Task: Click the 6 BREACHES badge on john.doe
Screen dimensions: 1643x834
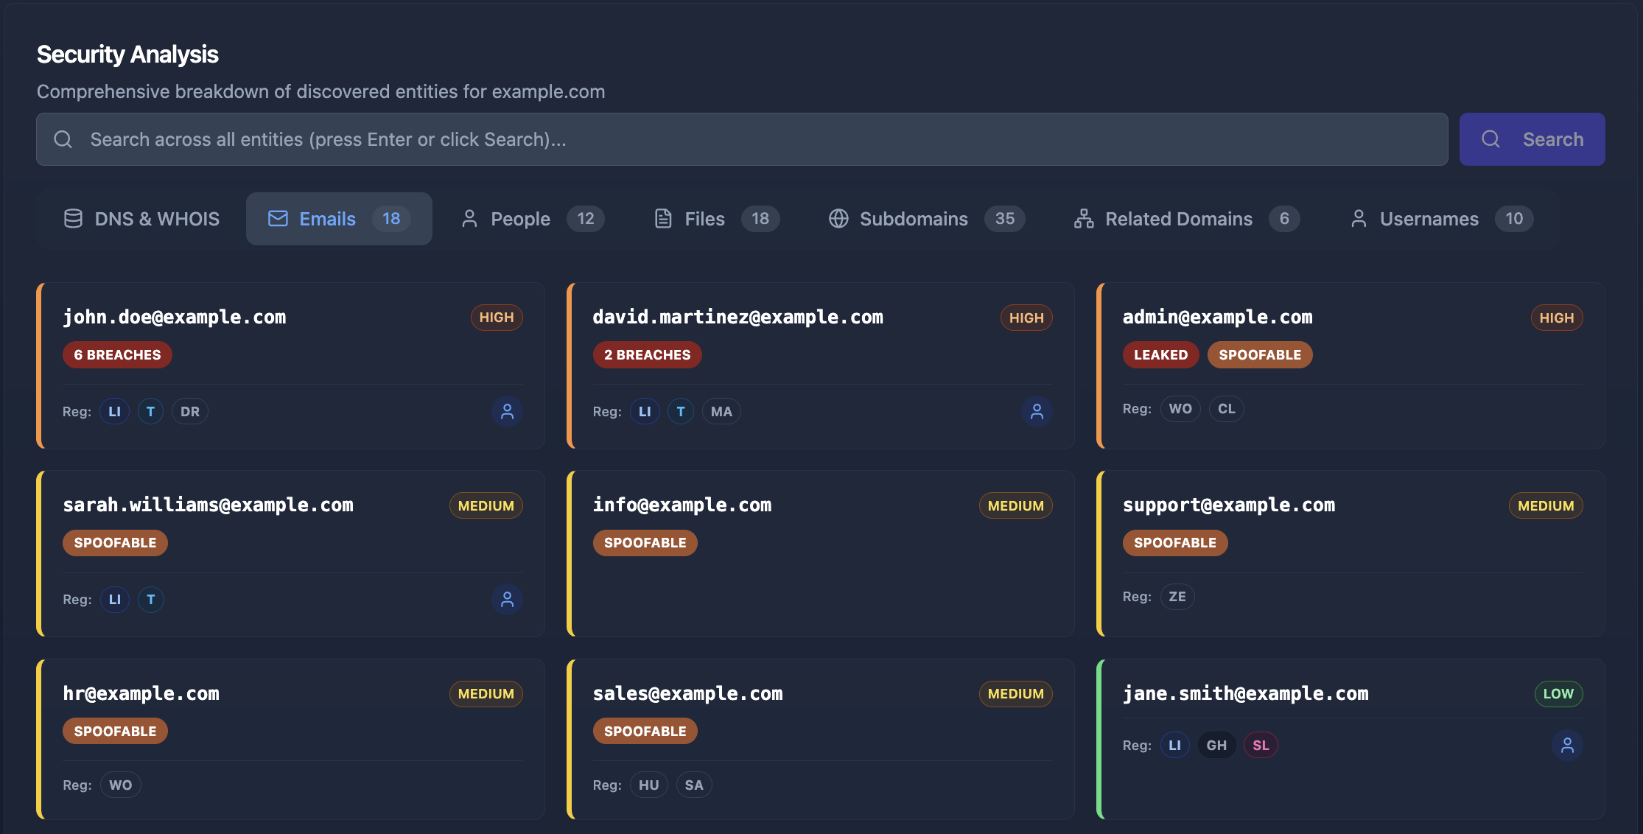Action: coord(117,354)
